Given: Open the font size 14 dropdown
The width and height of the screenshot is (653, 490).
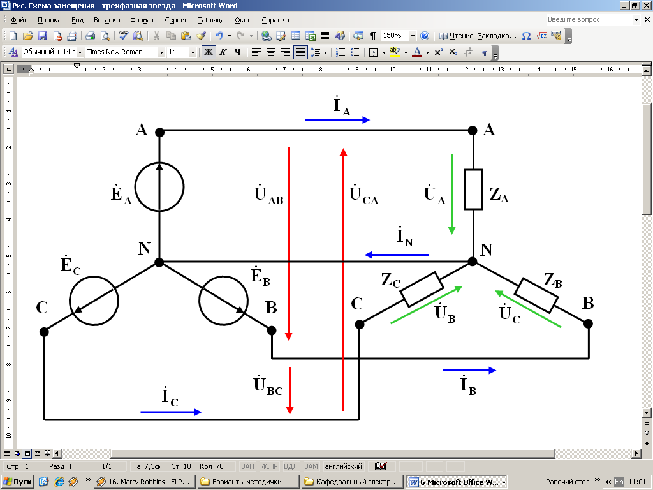Looking at the screenshot, I should 193,52.
